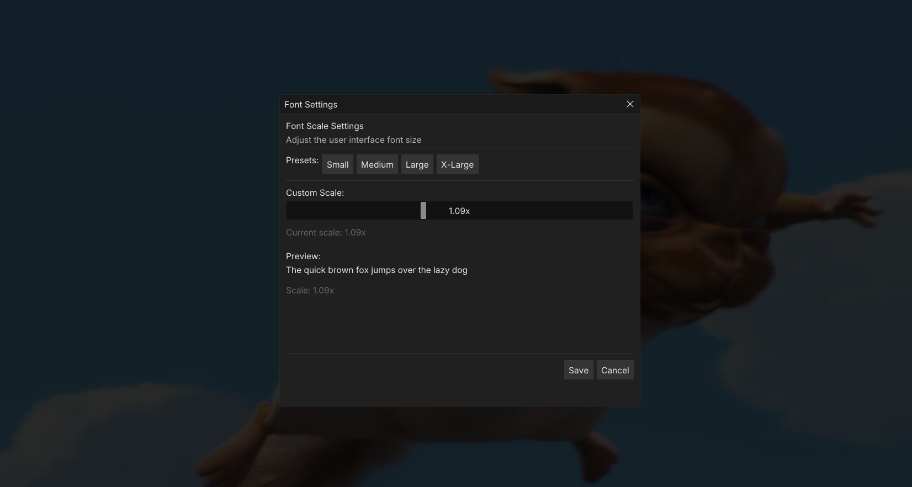Save the font scale settings
The height and width of the screenshot is (487, 912).
[578, 370]
